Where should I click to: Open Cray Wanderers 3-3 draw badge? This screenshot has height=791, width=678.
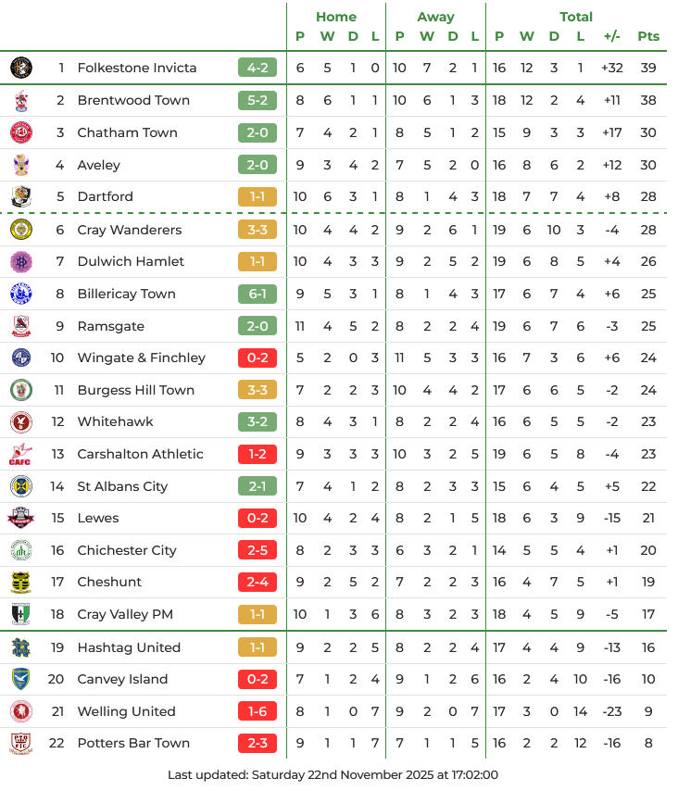coord(257,230)
